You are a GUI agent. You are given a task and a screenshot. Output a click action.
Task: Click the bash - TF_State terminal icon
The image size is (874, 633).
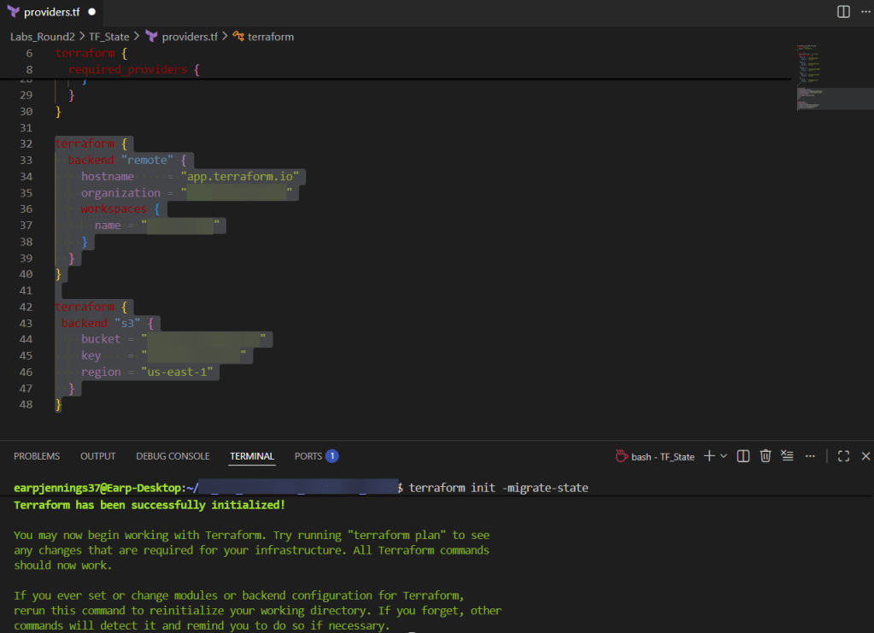(622, 456)
